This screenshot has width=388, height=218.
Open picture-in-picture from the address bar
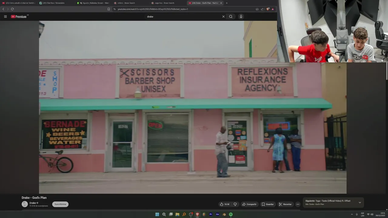257,9
